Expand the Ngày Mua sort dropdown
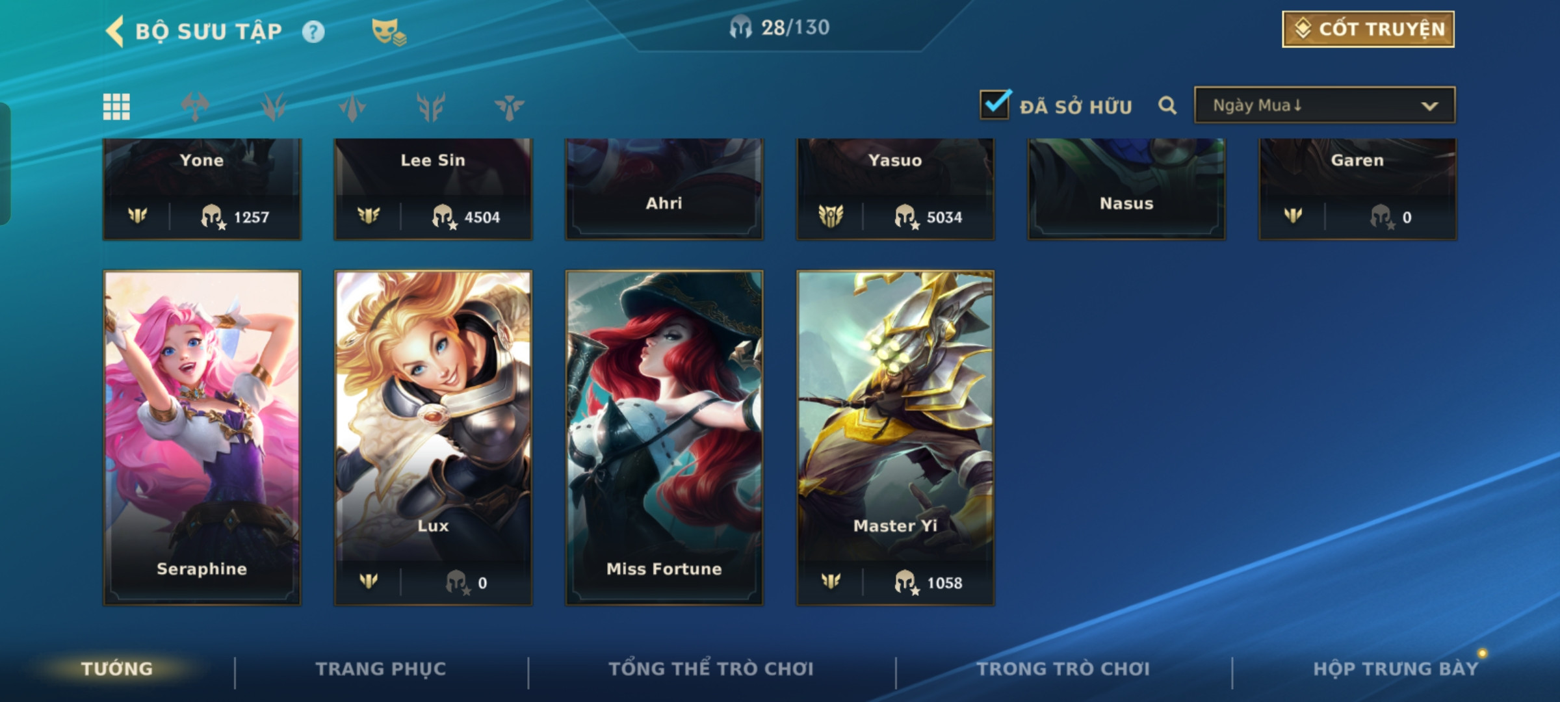This screenshot has width=1560, height=702. (x=1325, y=105)
